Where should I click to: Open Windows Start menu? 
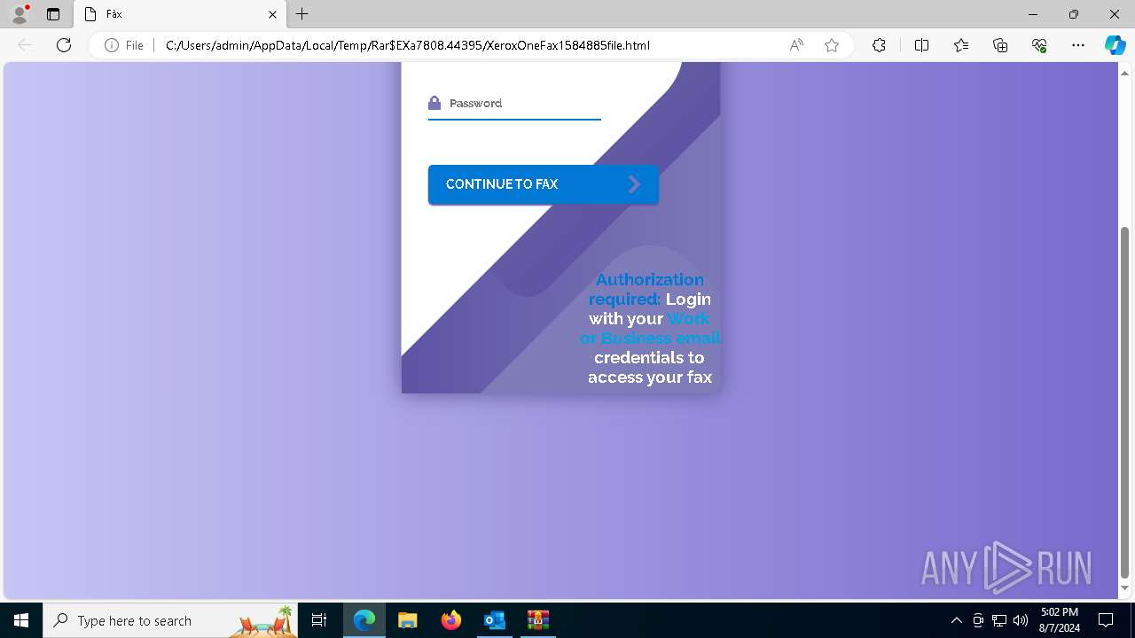[21, 620]
